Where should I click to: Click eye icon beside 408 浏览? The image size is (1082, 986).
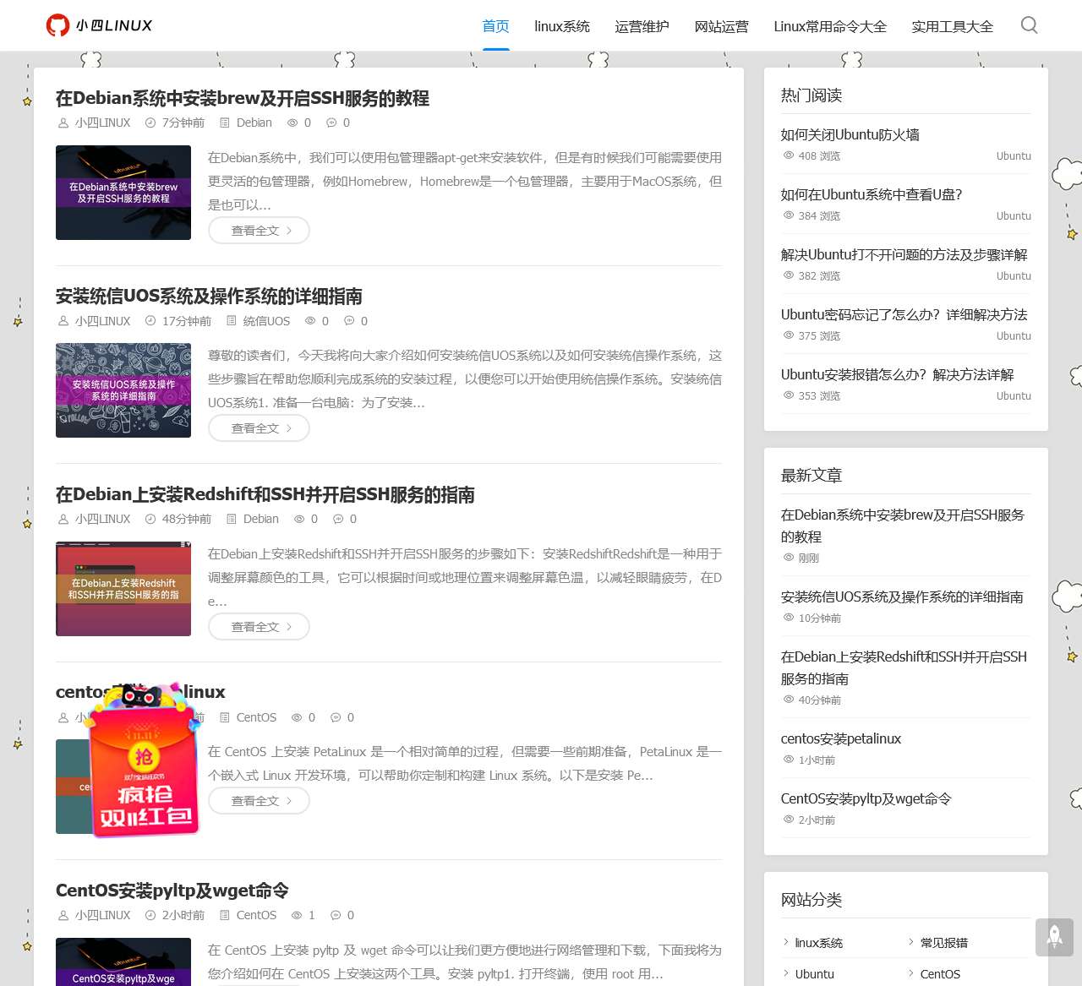(789, 155)
